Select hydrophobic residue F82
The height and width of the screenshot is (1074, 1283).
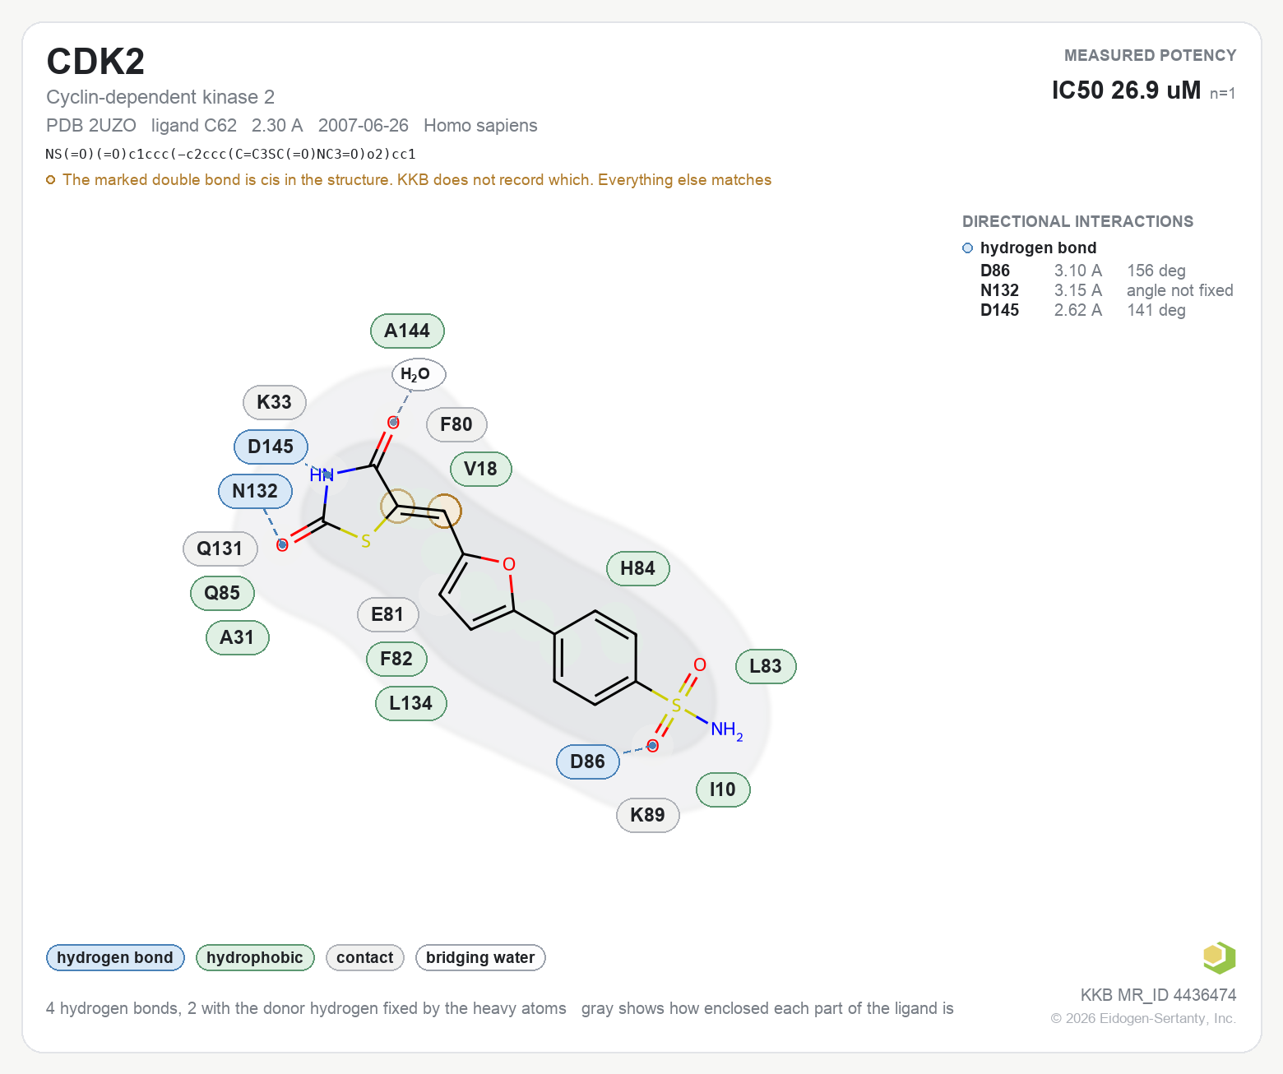pos(396,659)
